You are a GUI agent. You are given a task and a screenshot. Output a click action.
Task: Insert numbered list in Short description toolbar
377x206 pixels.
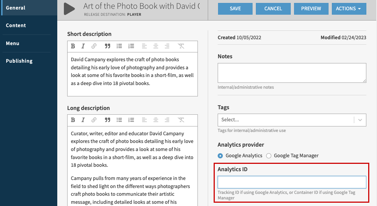pos(131,46)
